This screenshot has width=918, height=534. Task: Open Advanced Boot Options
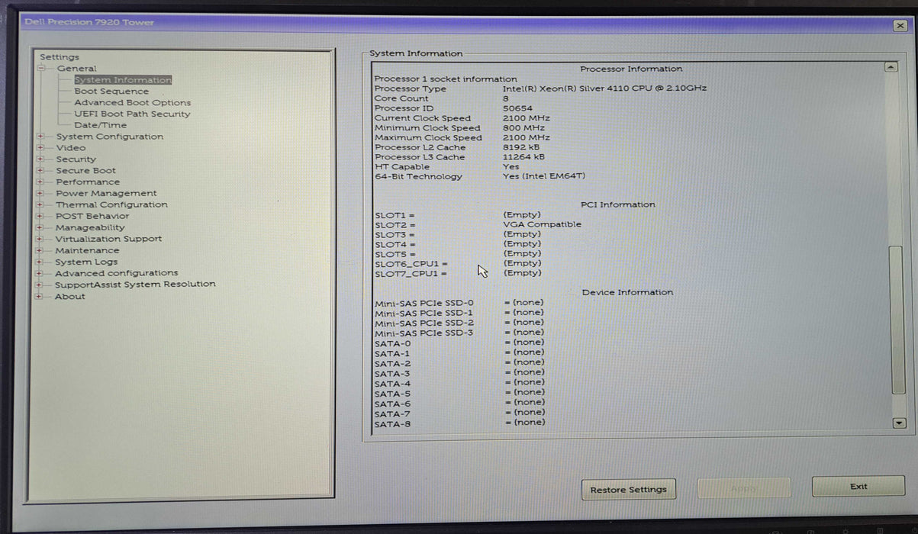(133, 103)
